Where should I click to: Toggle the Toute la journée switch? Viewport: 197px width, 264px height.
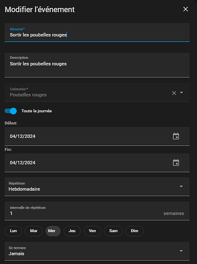(x=11, y=111)
